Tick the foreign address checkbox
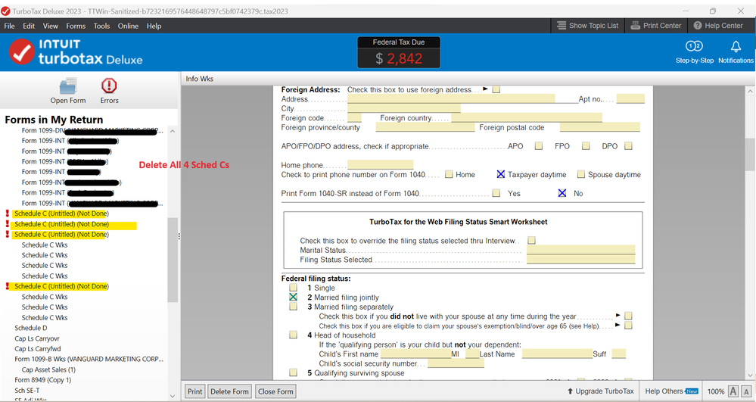This screenshot has height=402, width=756. [x=496, y=89]
